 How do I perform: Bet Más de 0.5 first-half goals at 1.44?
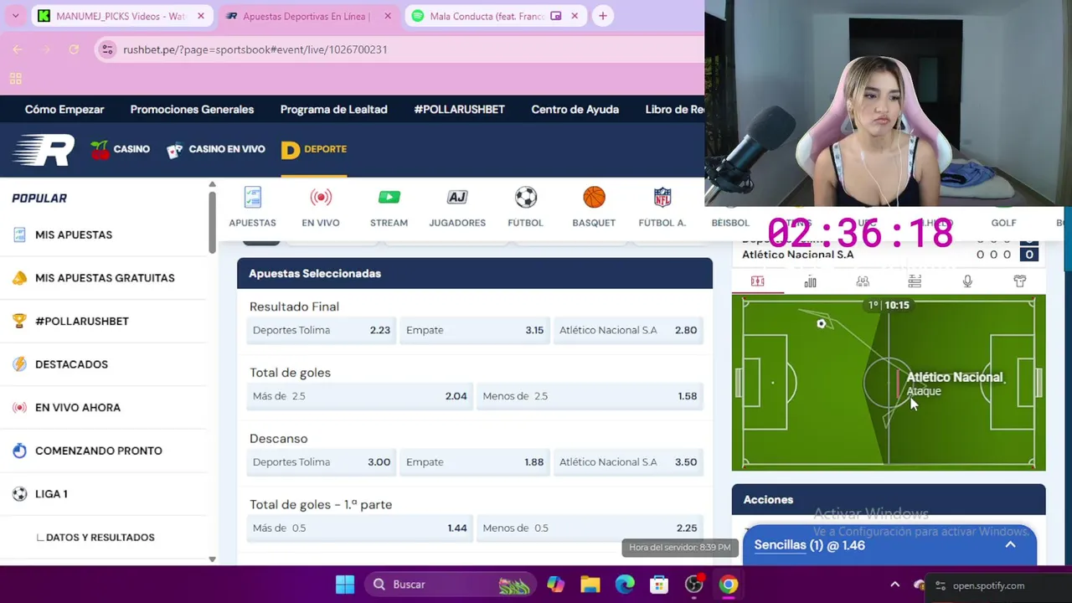[x=360, y=528]
